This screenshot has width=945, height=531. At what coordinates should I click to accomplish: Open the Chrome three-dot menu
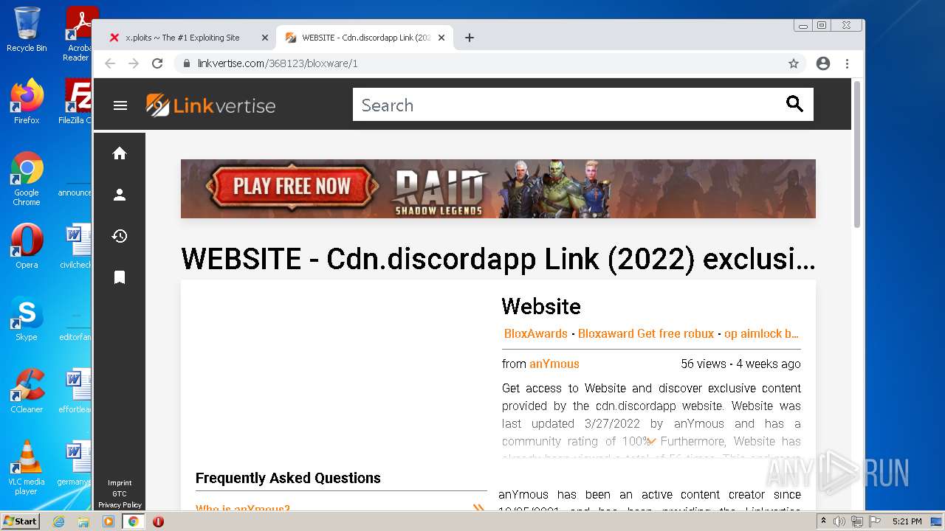(x=847, y=63)
